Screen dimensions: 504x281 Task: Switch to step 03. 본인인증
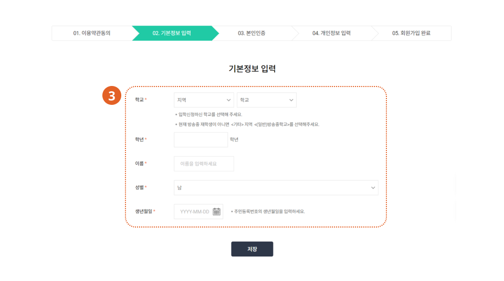click(251, 33)
